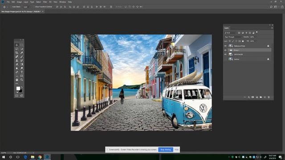Open the Fill slider dropdown arrow
The height and width of the screenshot is (160, 285).
256,41
